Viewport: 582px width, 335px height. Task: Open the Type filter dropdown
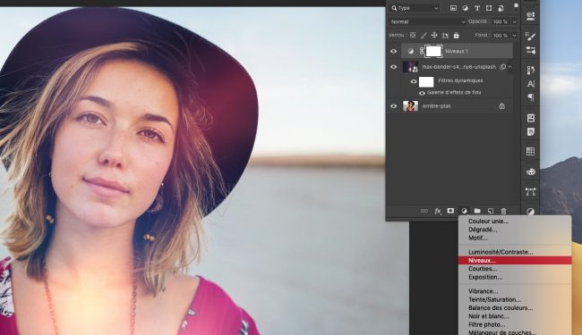[x=415, y=8]
